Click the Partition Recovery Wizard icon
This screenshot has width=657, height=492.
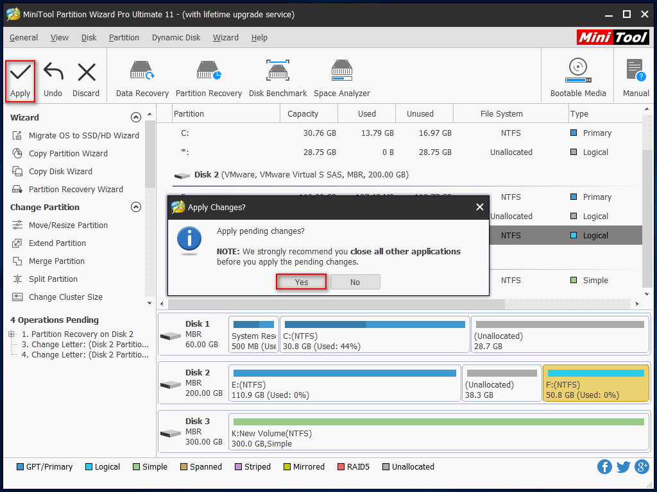pos(17,190)
